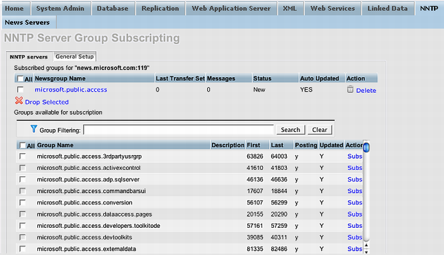Click the 63826 first-article value

[x=255, y=156]
